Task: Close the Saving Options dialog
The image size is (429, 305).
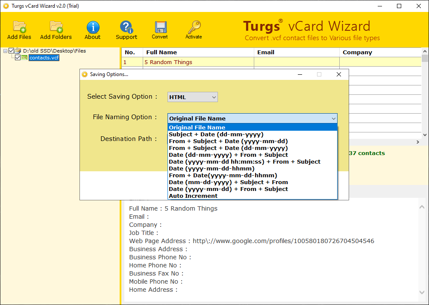Action: [x=339, y=74]
